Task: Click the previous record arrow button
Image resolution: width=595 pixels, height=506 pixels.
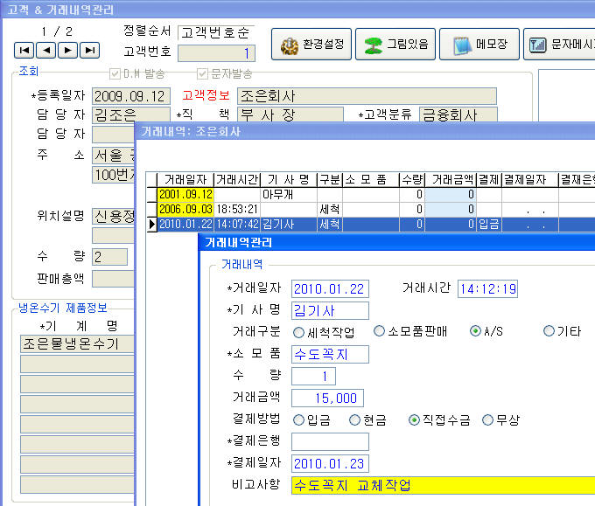Action: click(46, 50)
